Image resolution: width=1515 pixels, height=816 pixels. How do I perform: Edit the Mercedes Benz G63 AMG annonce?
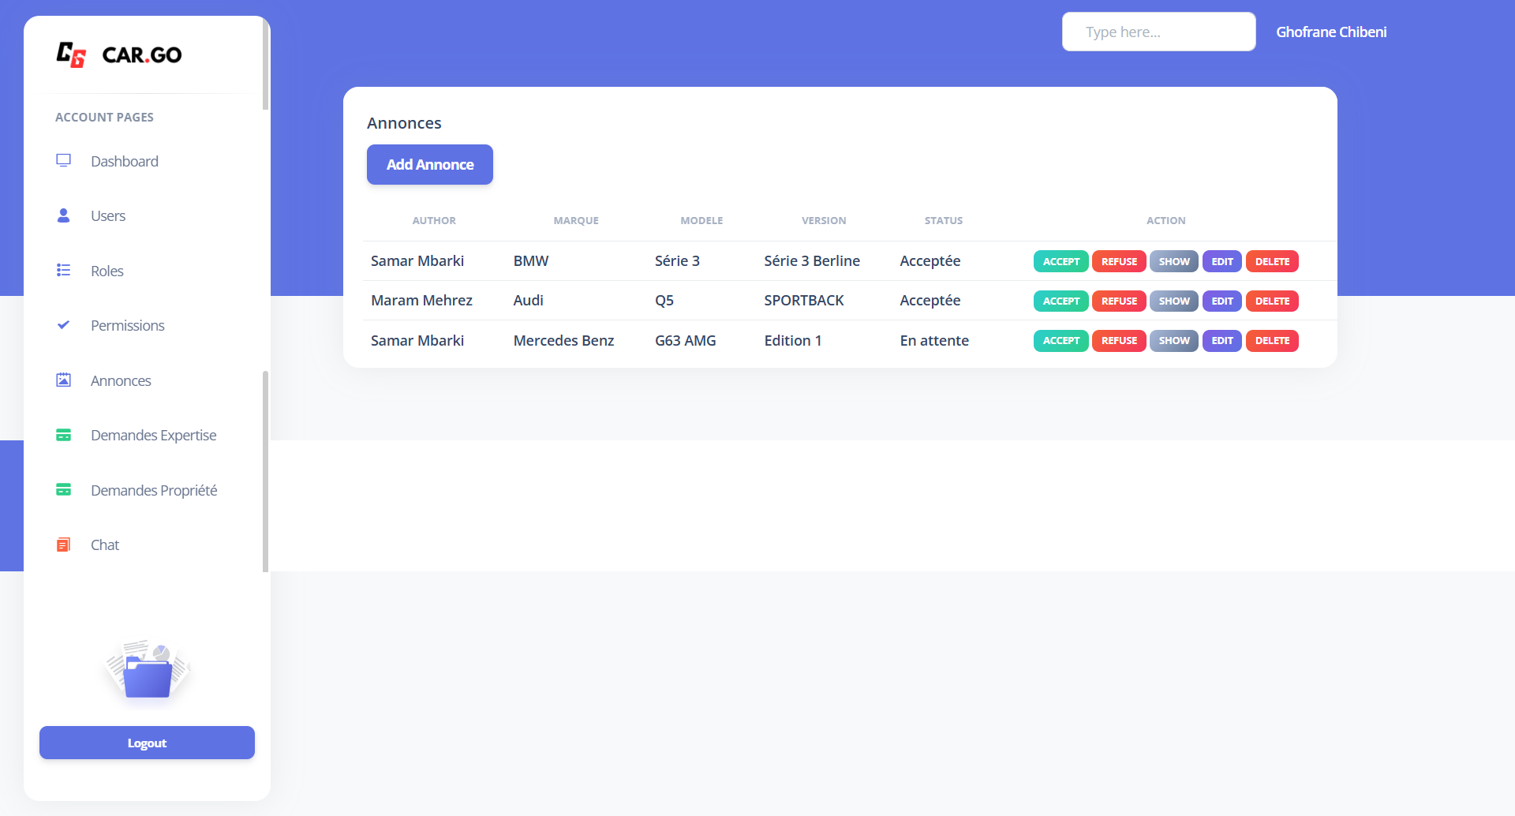coord(1222,340)
